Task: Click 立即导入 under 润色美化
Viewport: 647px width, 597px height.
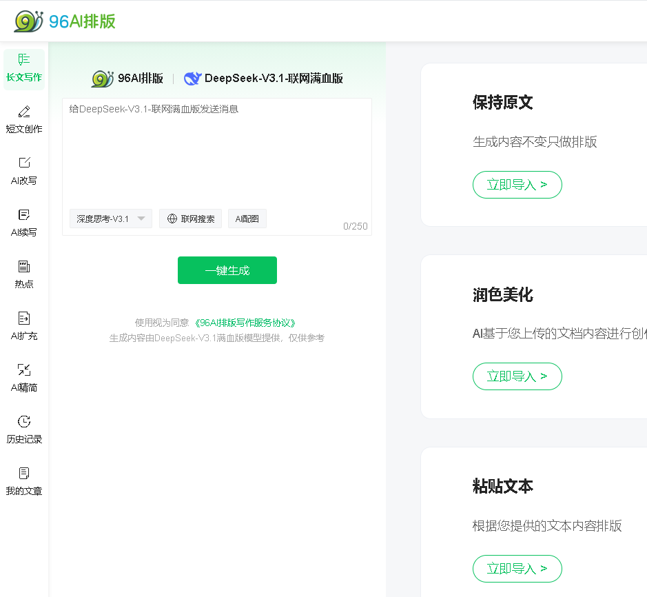Action: pyautogui.click(x=517, y=376)
